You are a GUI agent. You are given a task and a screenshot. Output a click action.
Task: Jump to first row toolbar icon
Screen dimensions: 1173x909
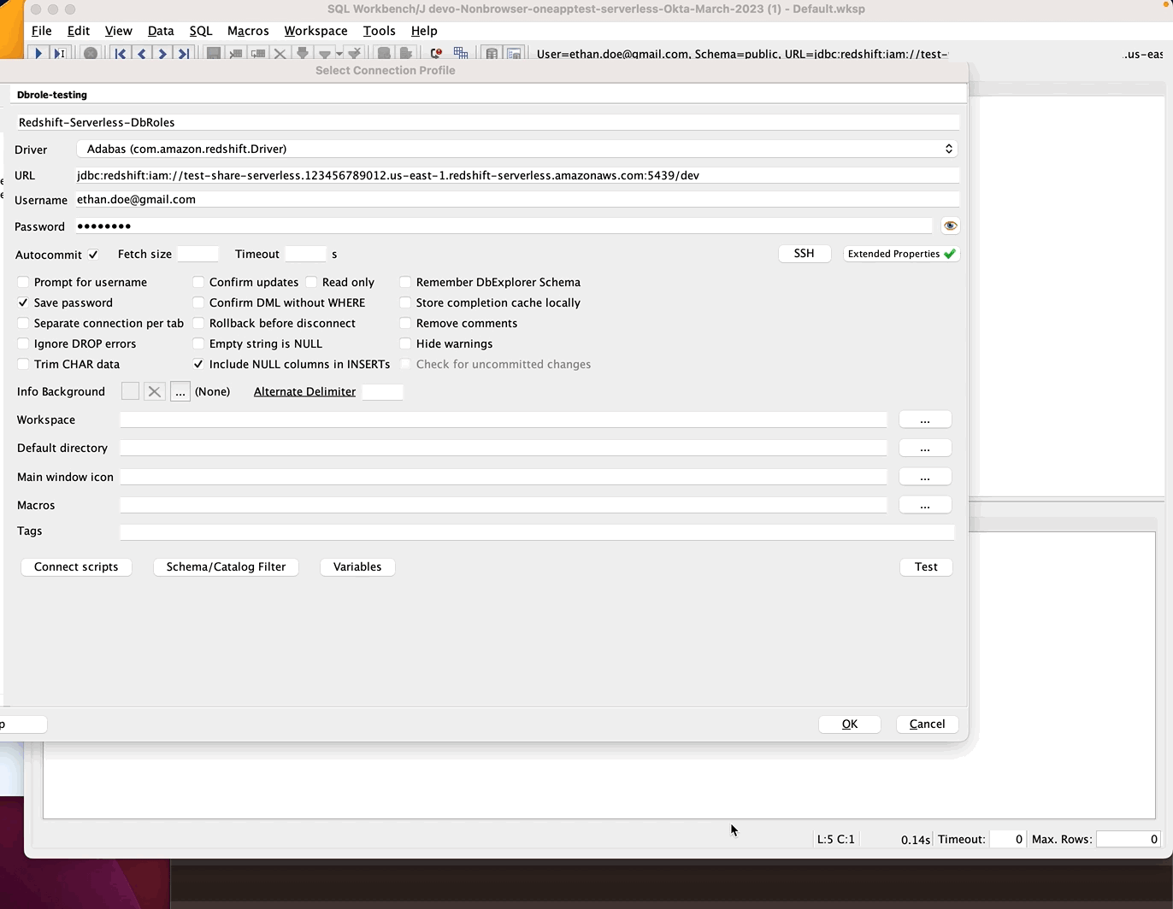pos(121,54)
